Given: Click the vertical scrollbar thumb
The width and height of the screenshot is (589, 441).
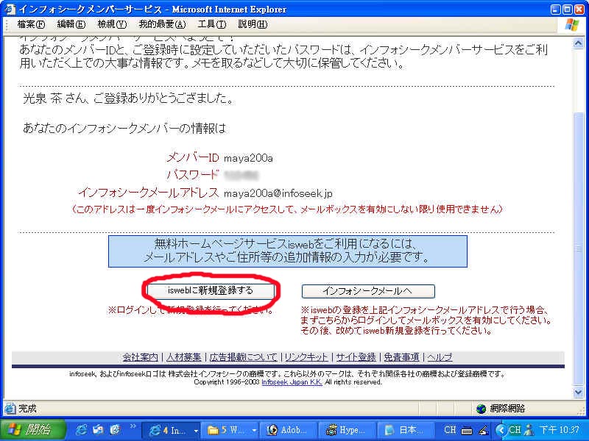Looking at the screenshot, I should pyautogui.click(x=579, y=248).
